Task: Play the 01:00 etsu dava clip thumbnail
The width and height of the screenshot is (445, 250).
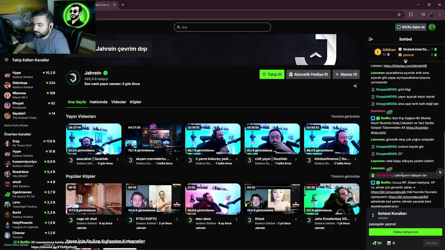Action: pos(213,199)
